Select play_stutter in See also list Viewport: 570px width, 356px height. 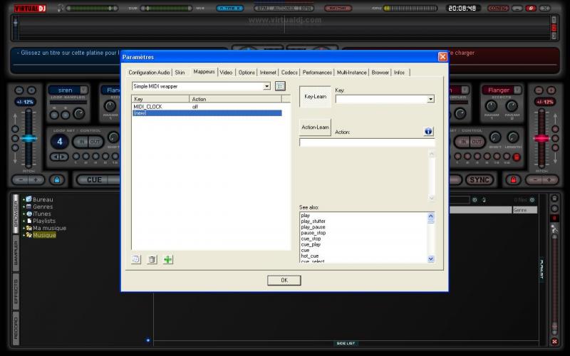pos(313,221)
